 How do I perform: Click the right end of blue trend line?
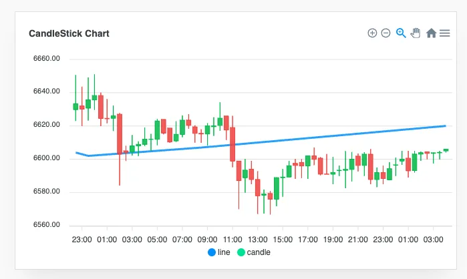[x=445, y=126]
